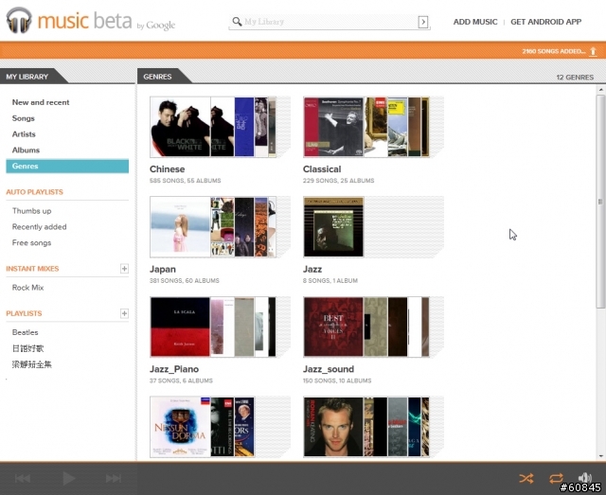Open the Artists view
The image size is (606, 495).
[24, 134]
